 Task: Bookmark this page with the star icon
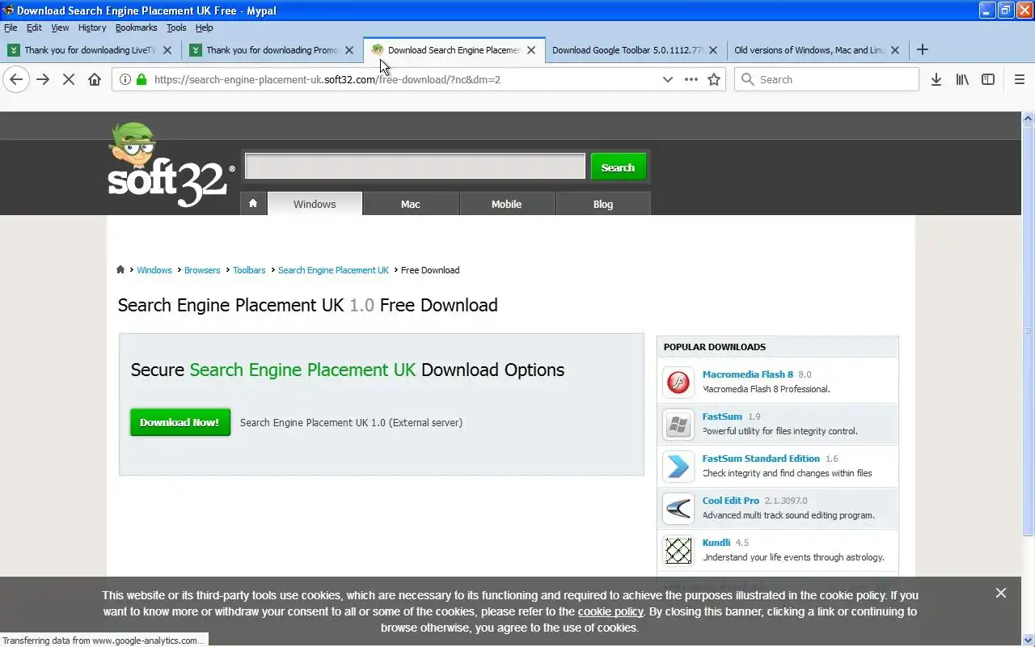(x=714, y=79)
